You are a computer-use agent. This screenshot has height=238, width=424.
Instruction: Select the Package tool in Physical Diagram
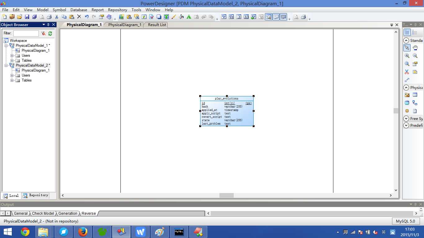coord(407,95)
